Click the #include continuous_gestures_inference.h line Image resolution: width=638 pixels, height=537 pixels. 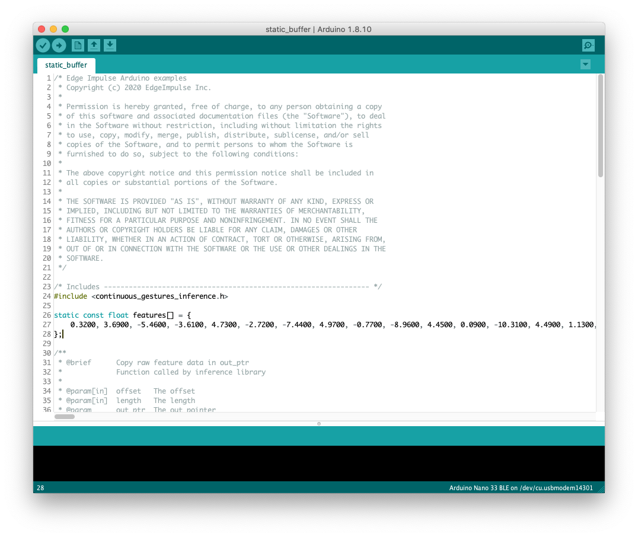(141, 296)
